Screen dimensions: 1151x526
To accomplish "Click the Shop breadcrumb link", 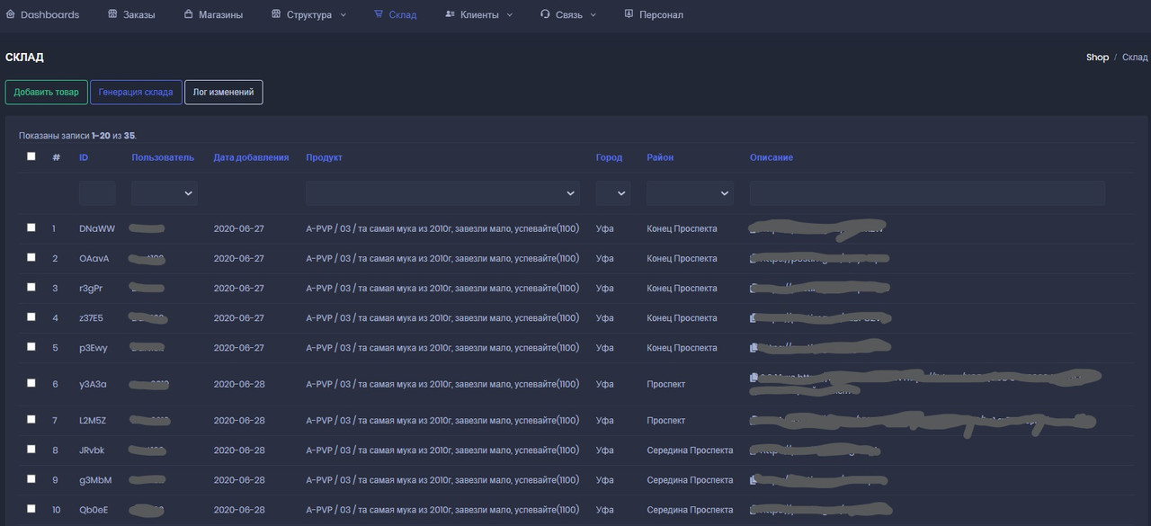I will 1097,57.
